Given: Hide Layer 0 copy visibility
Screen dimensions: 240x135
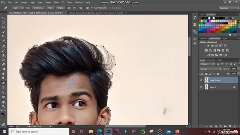Looking at the screenshot, I should (201, 80).
